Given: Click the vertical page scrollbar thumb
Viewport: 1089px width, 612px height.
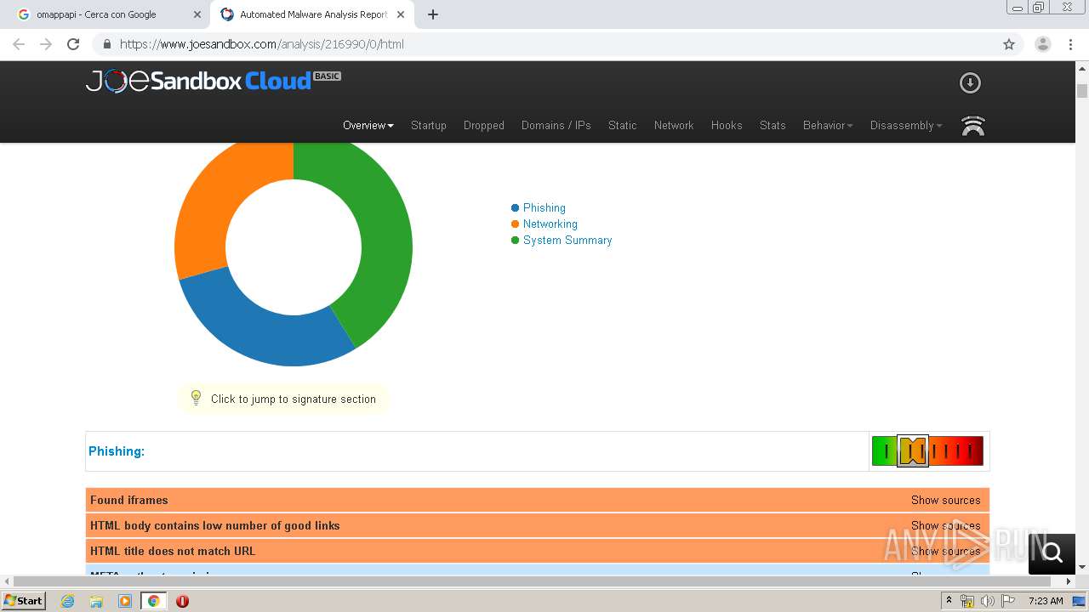Looking at the screenshot, I should (1082, 91).
